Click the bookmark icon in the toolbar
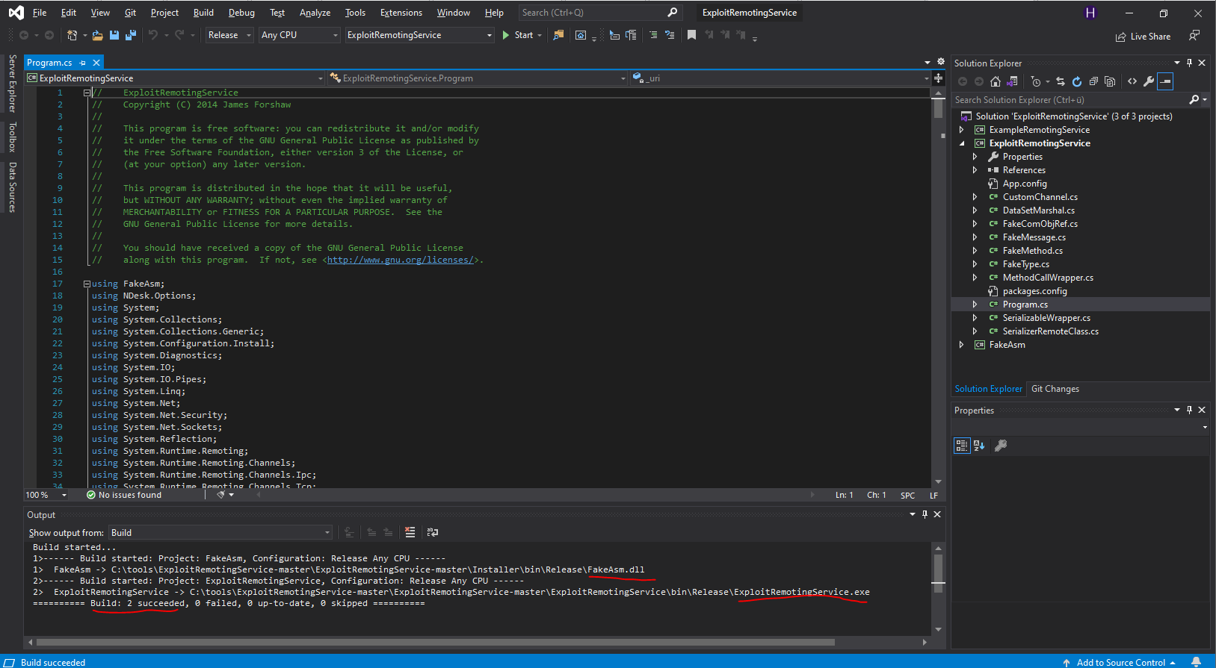Screen dimensions: 1216x668 click(x=691, y=35)
